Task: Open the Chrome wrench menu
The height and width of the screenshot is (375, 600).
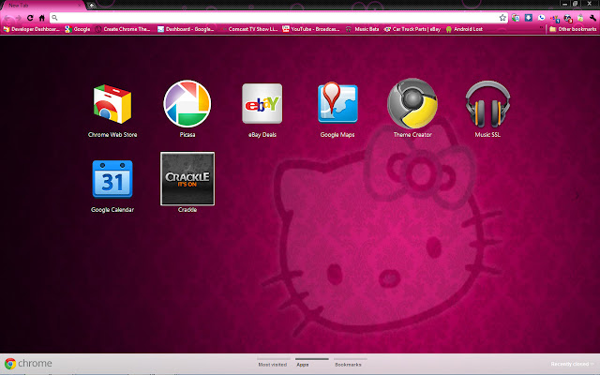Action: pyautogui.click(x=593, y=18)
